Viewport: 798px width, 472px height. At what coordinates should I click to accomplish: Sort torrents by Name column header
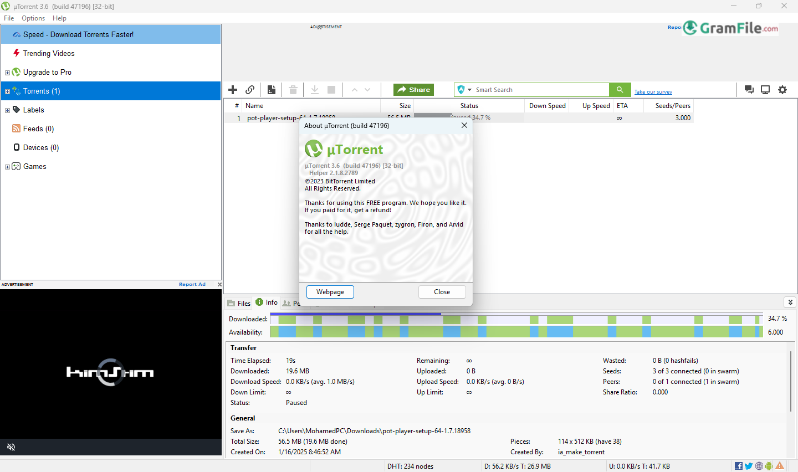coord(311,105)
